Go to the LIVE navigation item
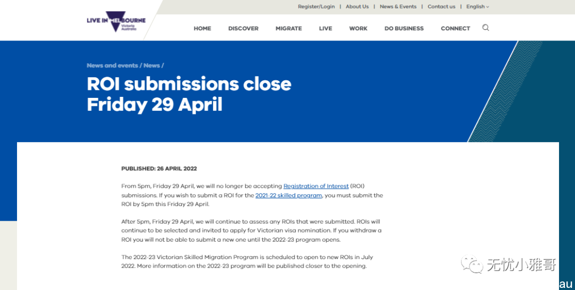The image size is (575, 290). tap(326, 28)
